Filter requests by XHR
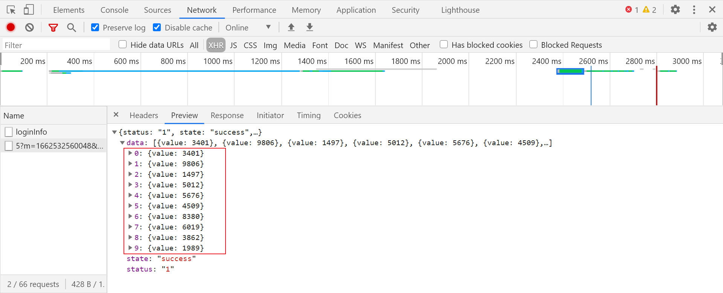Image resolution: width=723 pixels, height=293 pixels. coord(216,45)
